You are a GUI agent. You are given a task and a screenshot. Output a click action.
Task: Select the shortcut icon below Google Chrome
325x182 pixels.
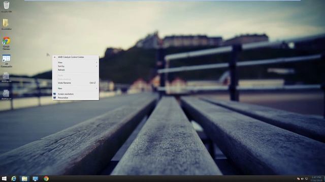(x=7, y=61)
